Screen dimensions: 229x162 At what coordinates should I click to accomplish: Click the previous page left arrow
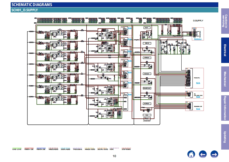(x=203, y=154)
